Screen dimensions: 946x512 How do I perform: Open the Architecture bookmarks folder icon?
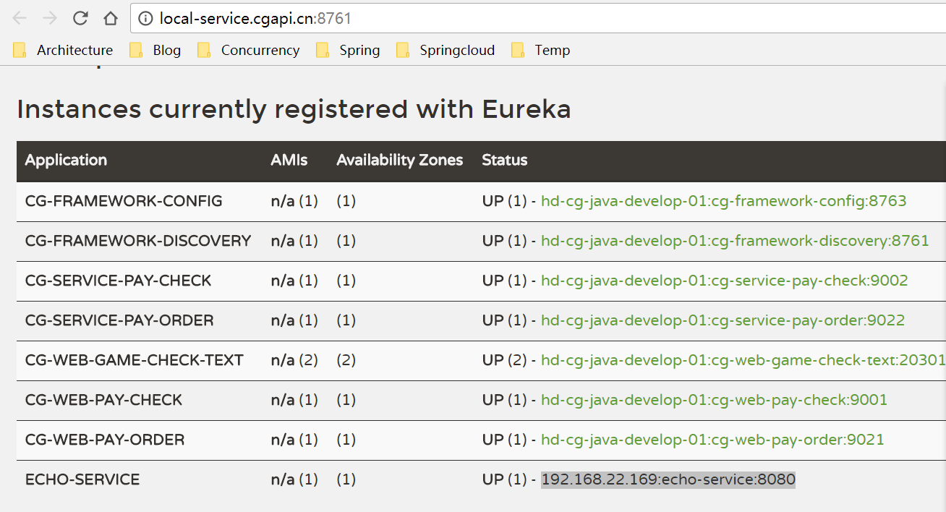[20, 50]
